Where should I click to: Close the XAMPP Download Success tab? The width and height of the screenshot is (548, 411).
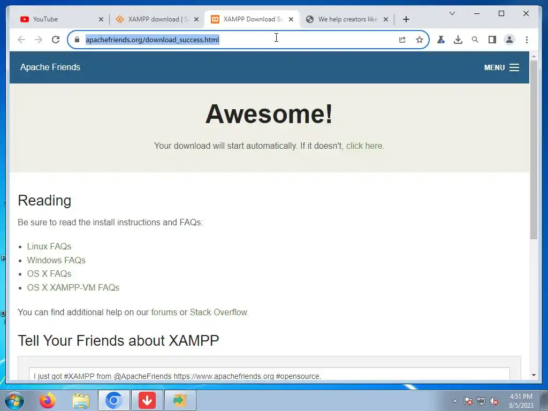click(291, 19)
